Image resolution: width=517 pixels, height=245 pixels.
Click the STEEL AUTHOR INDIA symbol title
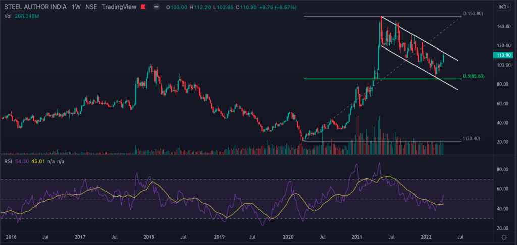[34, 7]
